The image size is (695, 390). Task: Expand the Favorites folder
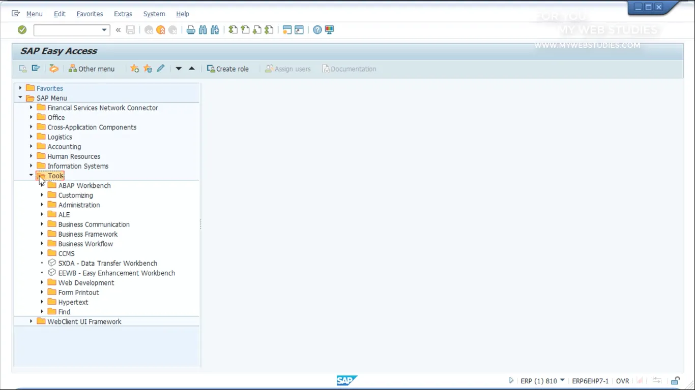tap(20, 88)
